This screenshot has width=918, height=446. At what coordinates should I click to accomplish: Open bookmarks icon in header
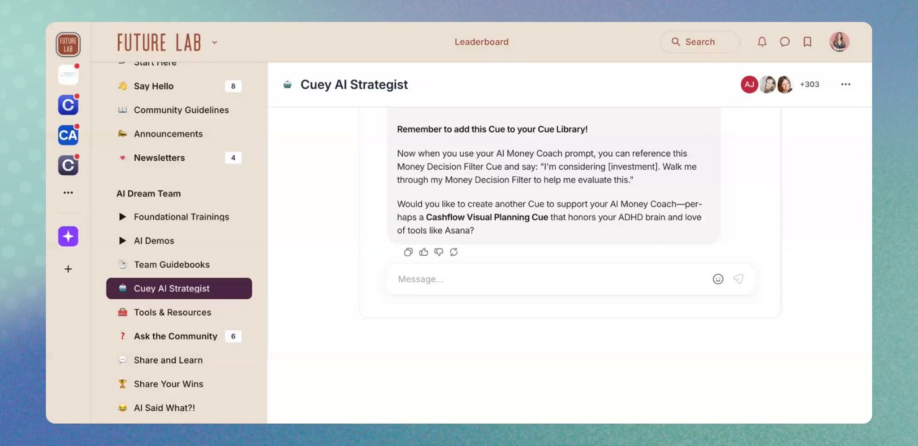(x=808, y=42)
